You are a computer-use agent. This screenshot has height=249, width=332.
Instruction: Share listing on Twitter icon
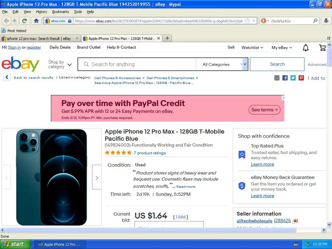(293, 78)
